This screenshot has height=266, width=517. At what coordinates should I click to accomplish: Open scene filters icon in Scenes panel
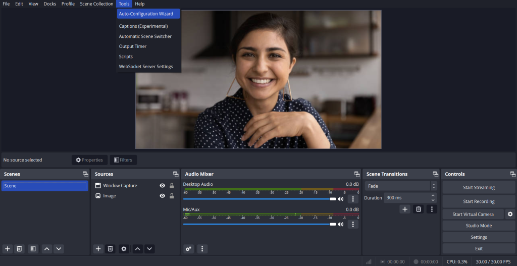(x=33, y=249)
